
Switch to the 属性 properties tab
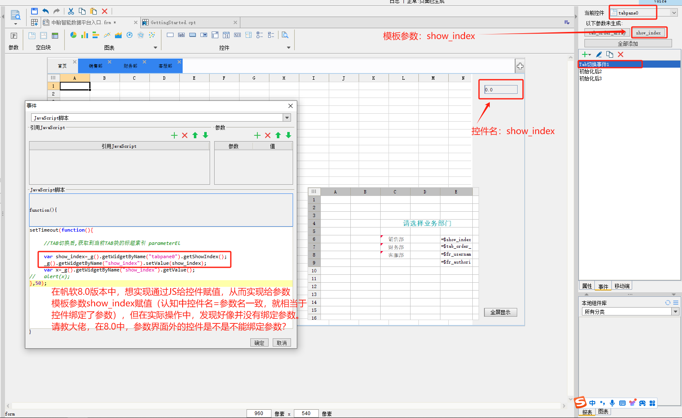pos(587,286)
